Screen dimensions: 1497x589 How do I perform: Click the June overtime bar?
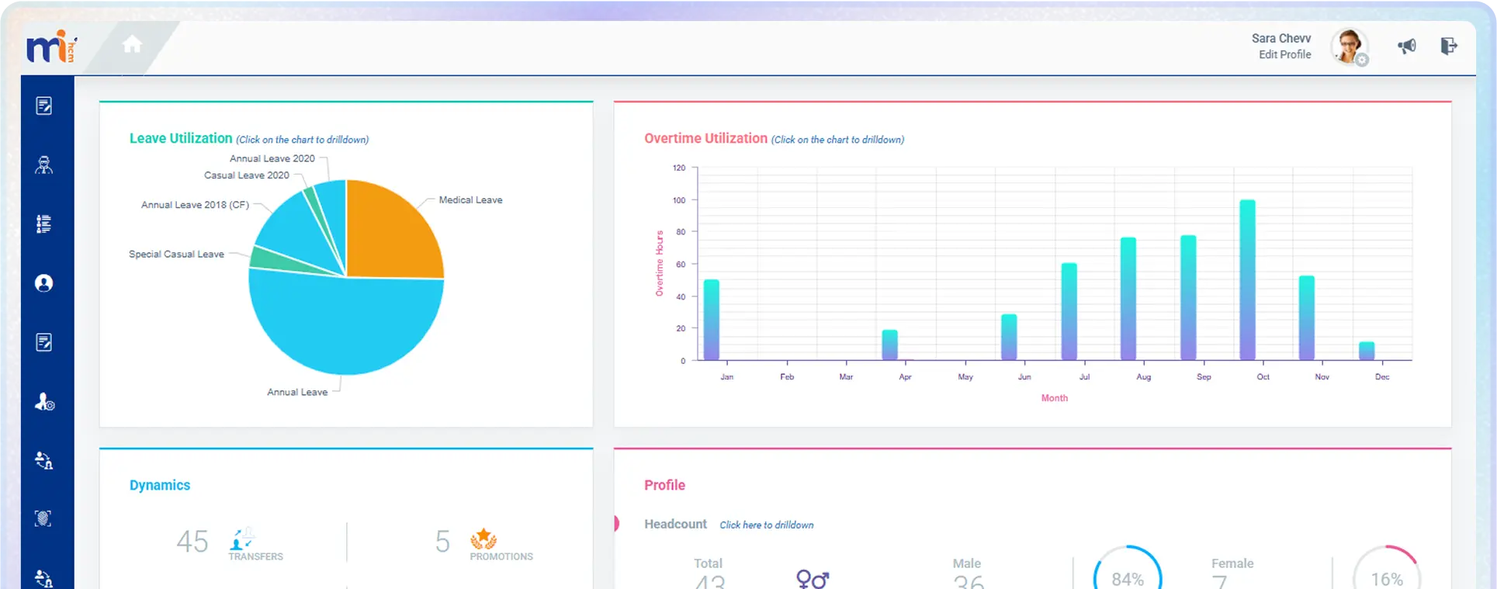pos(1009,338)
